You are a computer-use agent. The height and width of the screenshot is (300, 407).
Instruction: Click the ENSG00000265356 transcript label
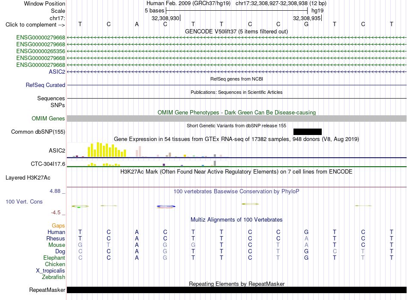(x=41, y=51)
